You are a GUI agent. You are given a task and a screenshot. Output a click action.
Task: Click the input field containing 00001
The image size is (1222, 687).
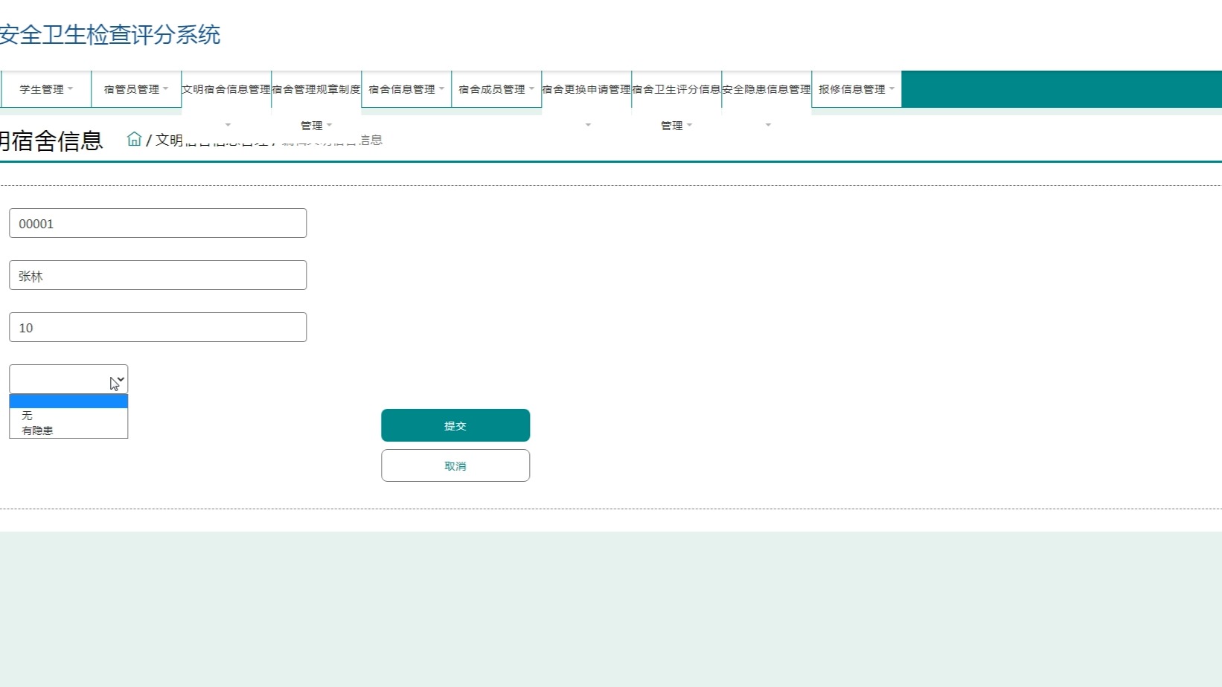tap(158, 223)
